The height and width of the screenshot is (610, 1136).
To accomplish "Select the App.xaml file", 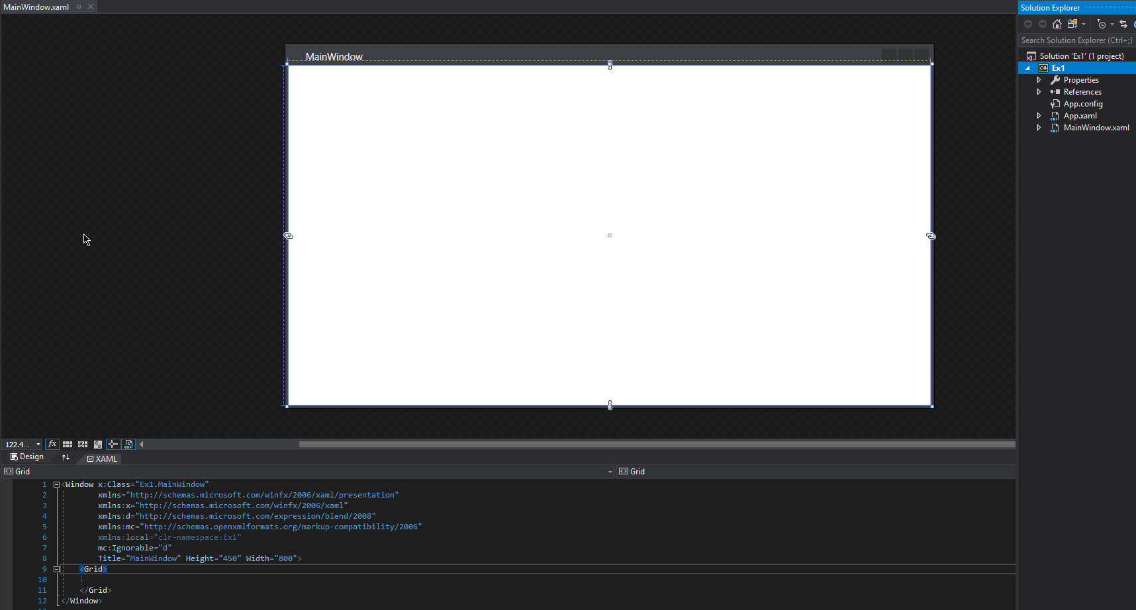I will click(x=1080, y=116).
